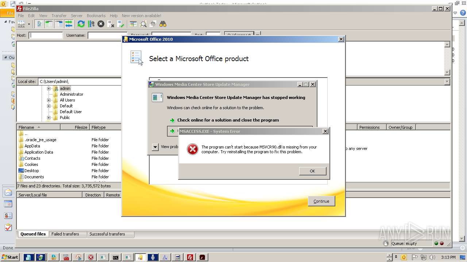
Task: Select the .oracle_jre_usage folder
Action: pos(69,140)
